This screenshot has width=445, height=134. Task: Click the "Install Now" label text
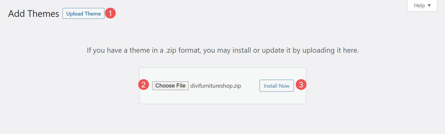pyautogui.click(x=276, y=86)
